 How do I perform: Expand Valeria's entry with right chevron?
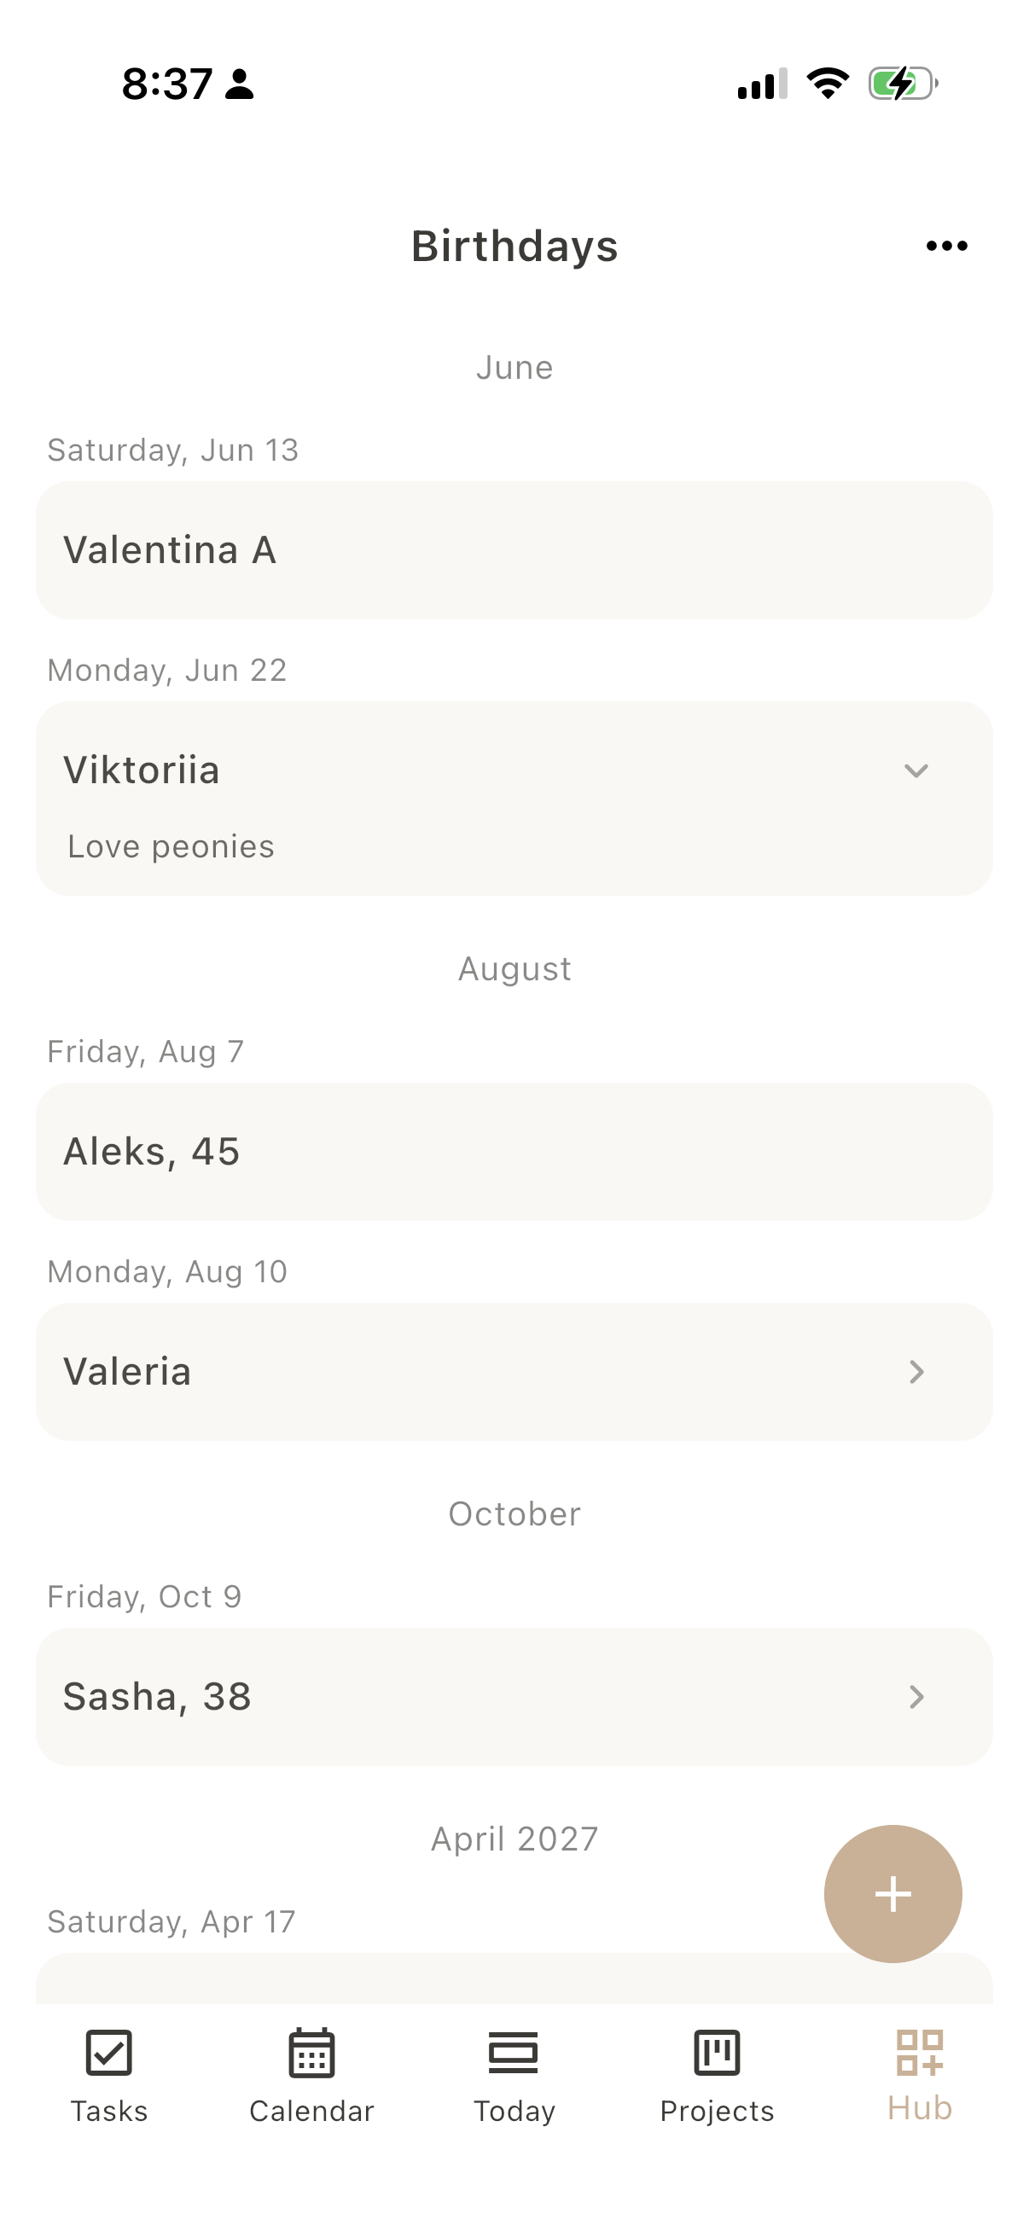(x=916, y=1372)
